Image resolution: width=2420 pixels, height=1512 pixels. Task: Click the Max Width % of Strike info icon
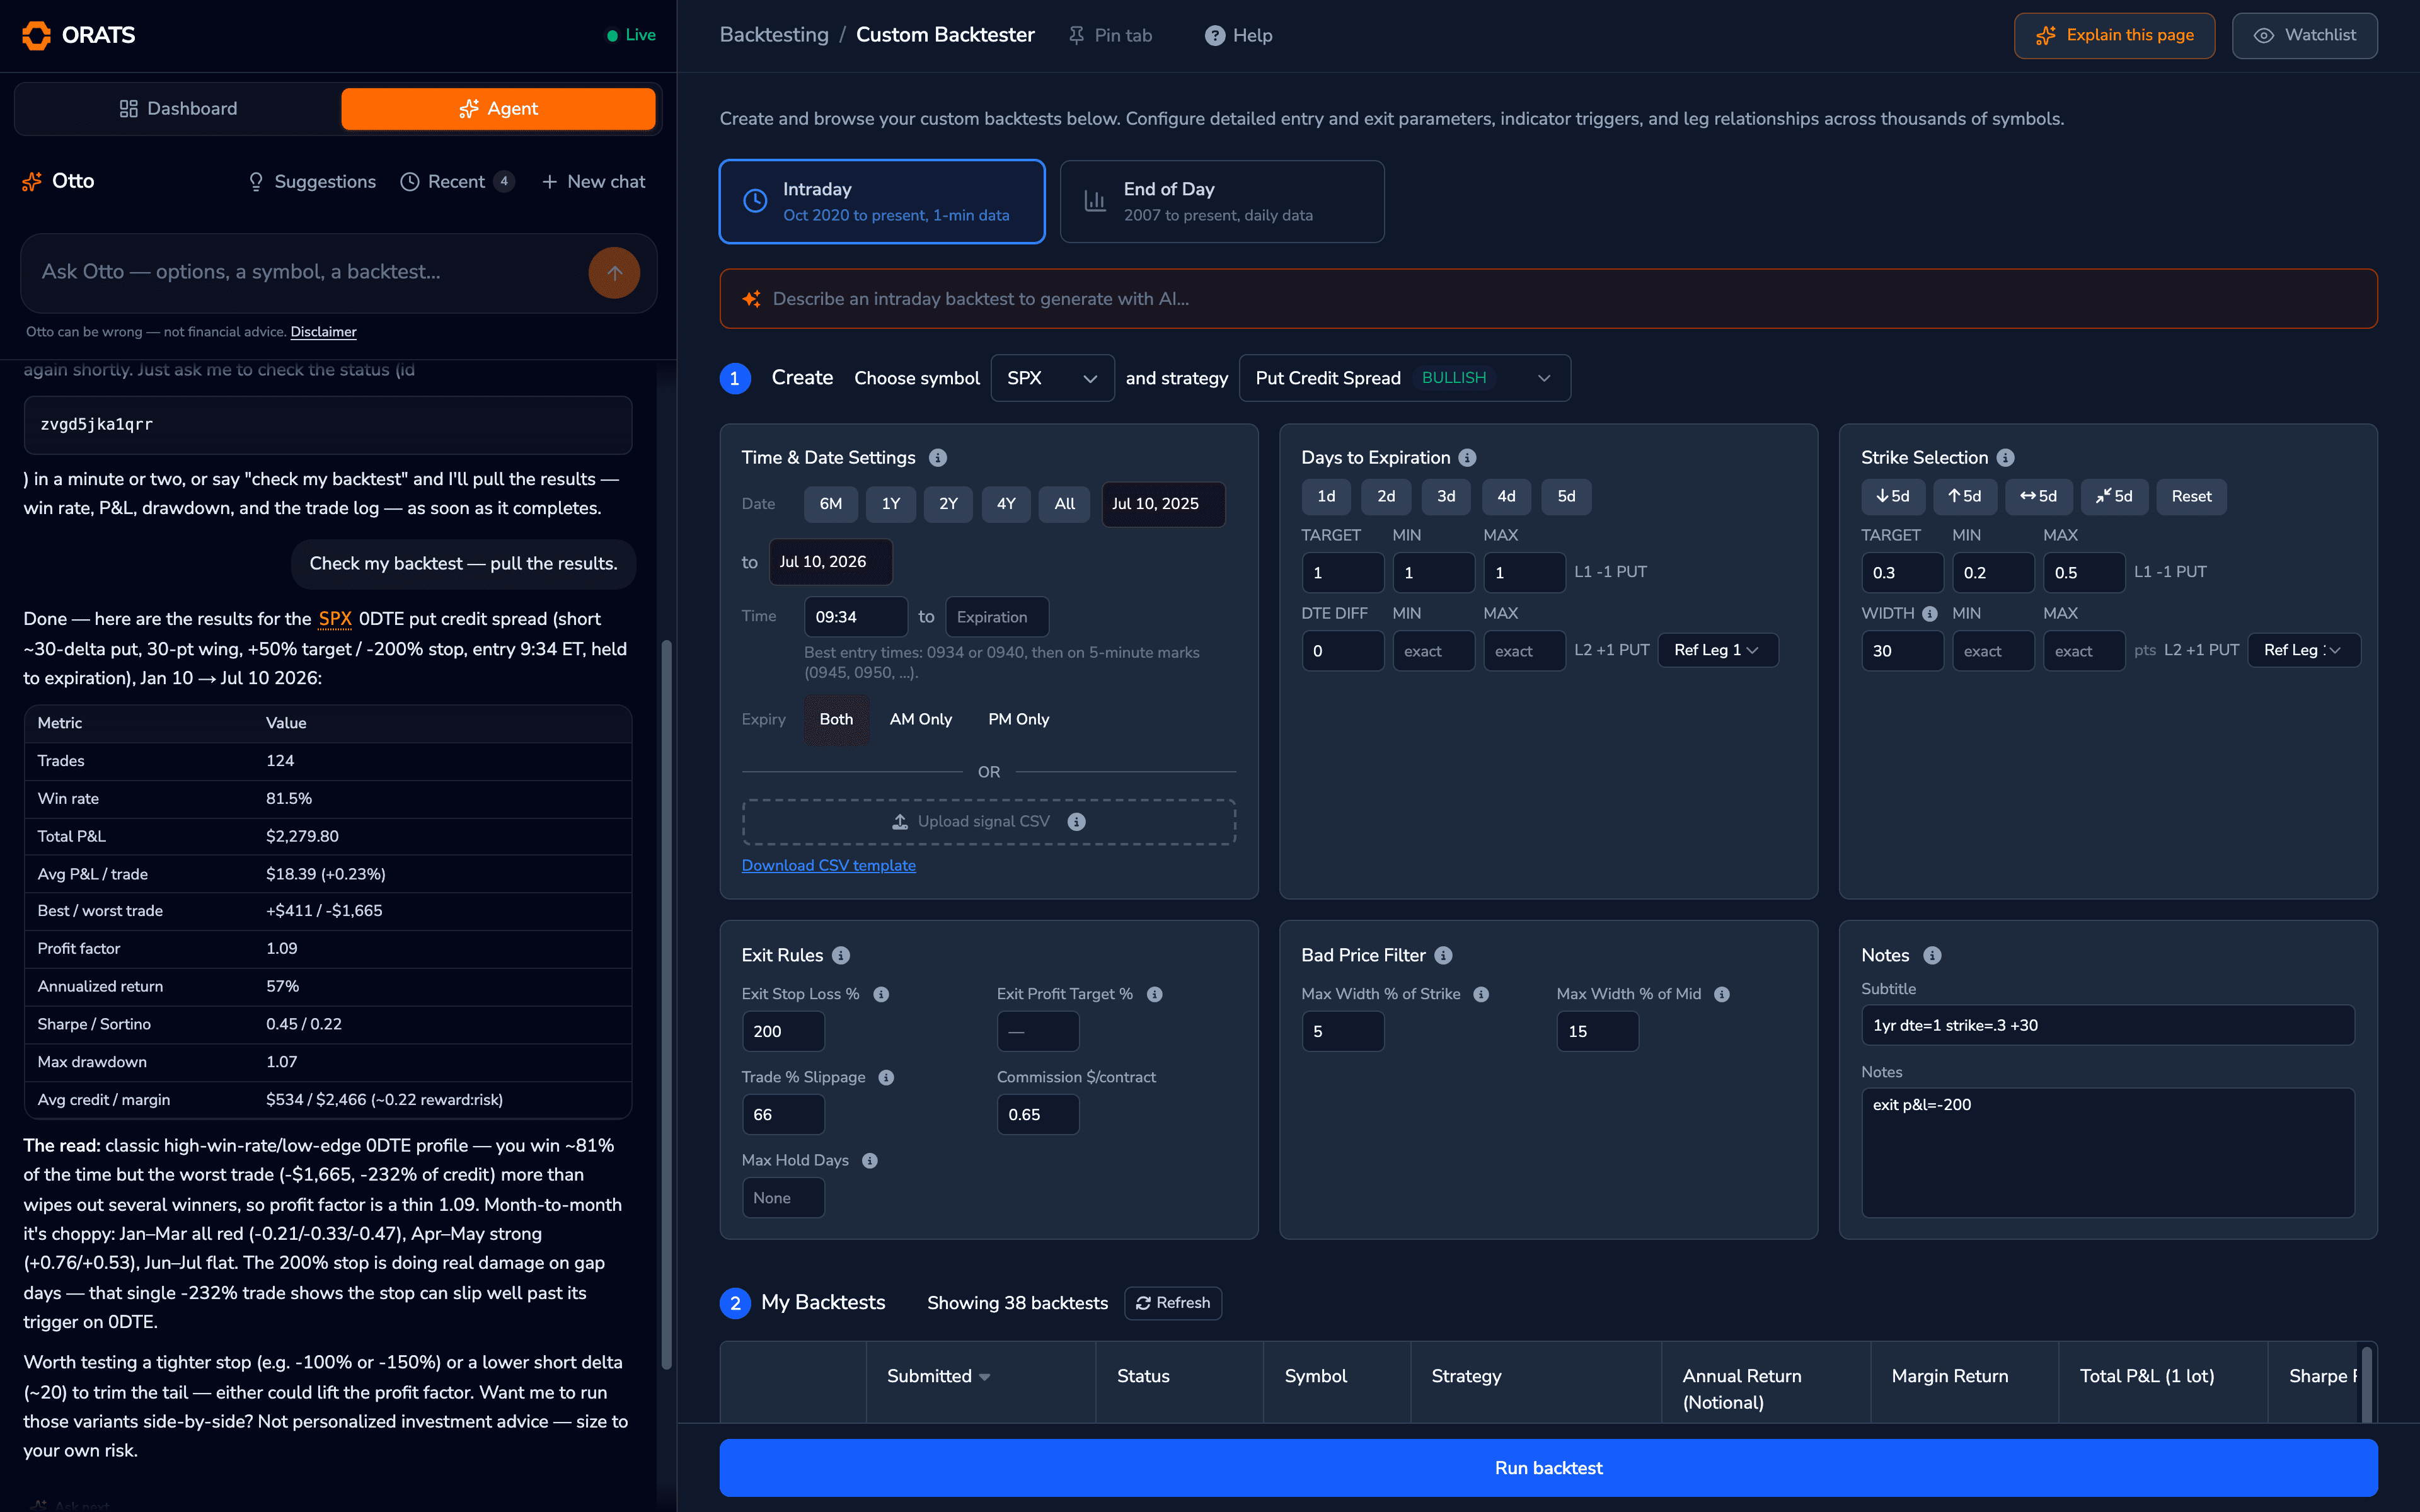(1481, 994)
